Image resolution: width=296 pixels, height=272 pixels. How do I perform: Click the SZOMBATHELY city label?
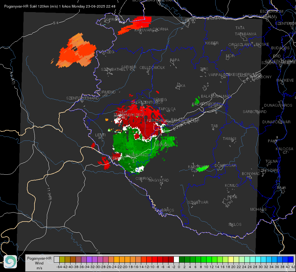pos(115,70)
